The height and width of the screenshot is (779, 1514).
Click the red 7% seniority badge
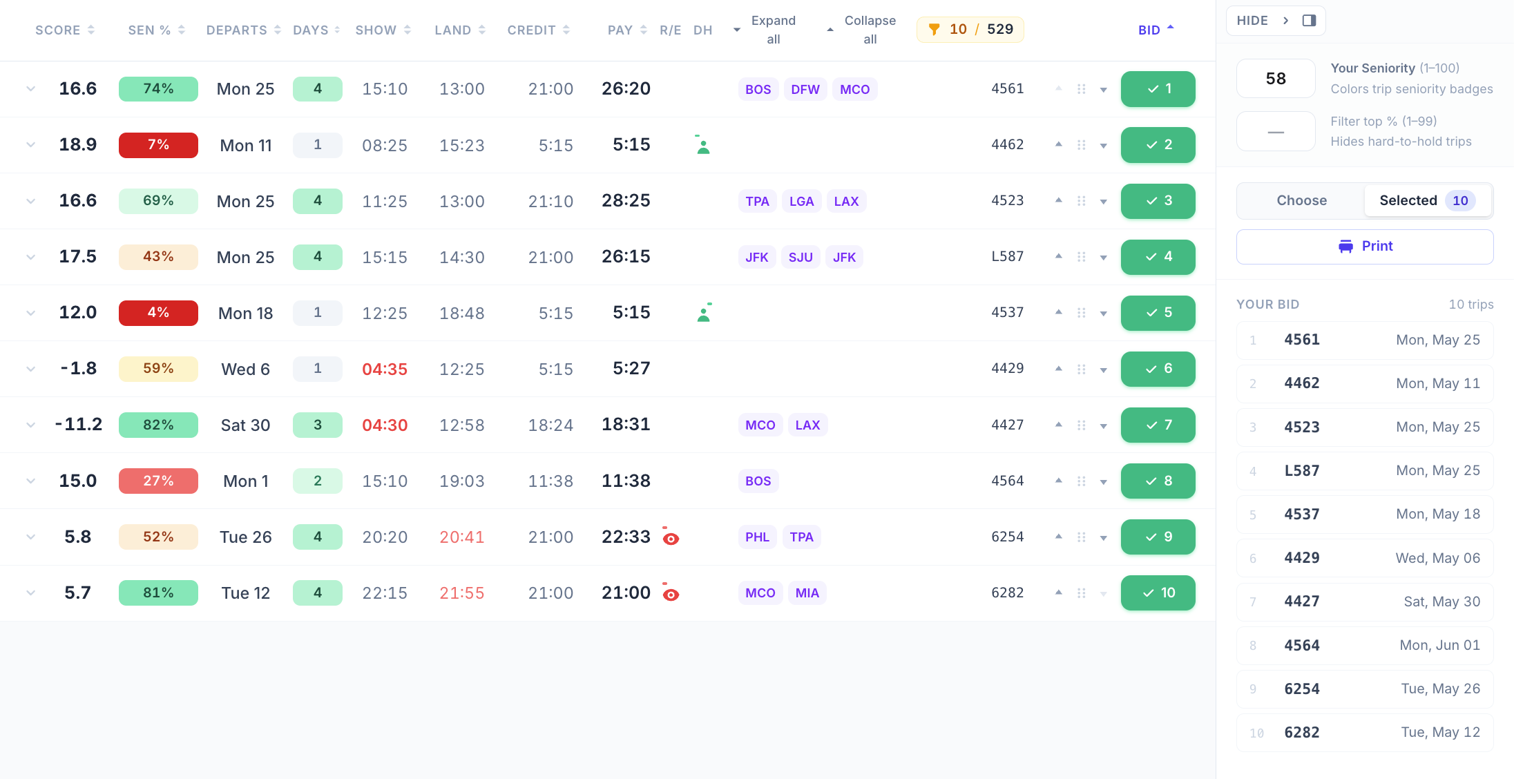click(158, 145)
